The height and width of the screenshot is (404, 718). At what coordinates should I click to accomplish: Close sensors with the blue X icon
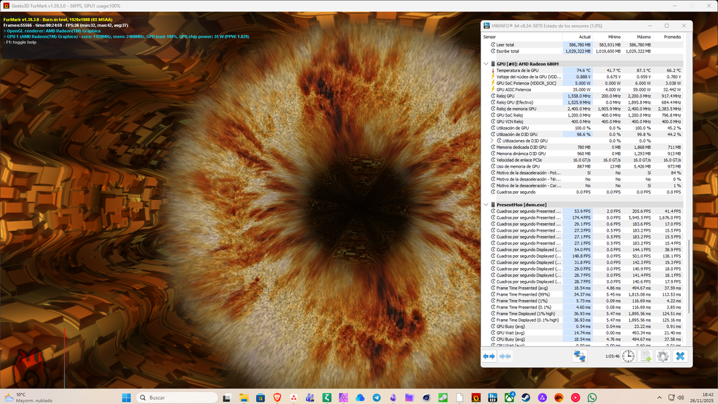point(680,356)
